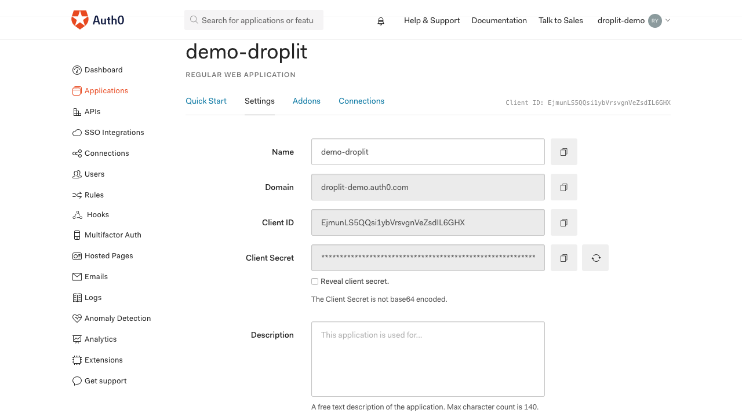Click the Connections share icon in sidebar

tap(77, 153)
